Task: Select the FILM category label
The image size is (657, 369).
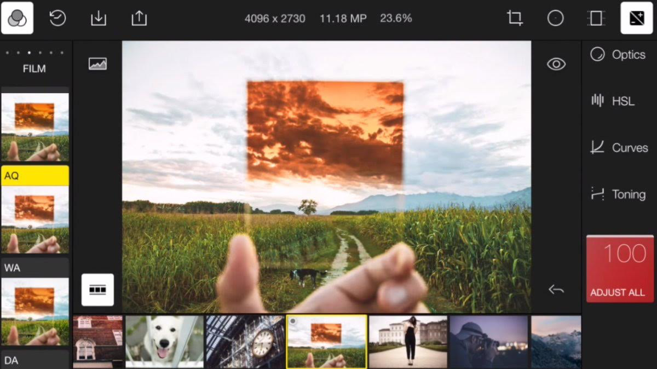Action: [34, 68]
